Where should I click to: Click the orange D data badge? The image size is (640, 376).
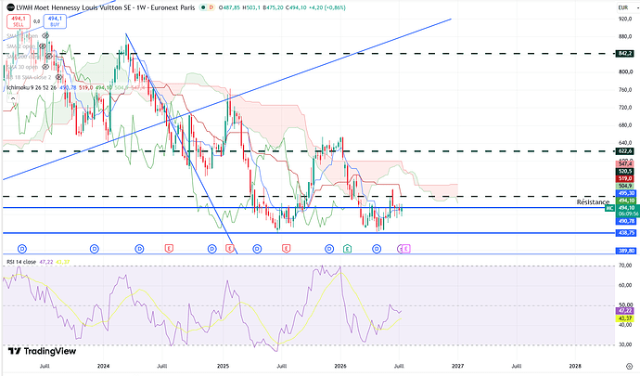211,7
